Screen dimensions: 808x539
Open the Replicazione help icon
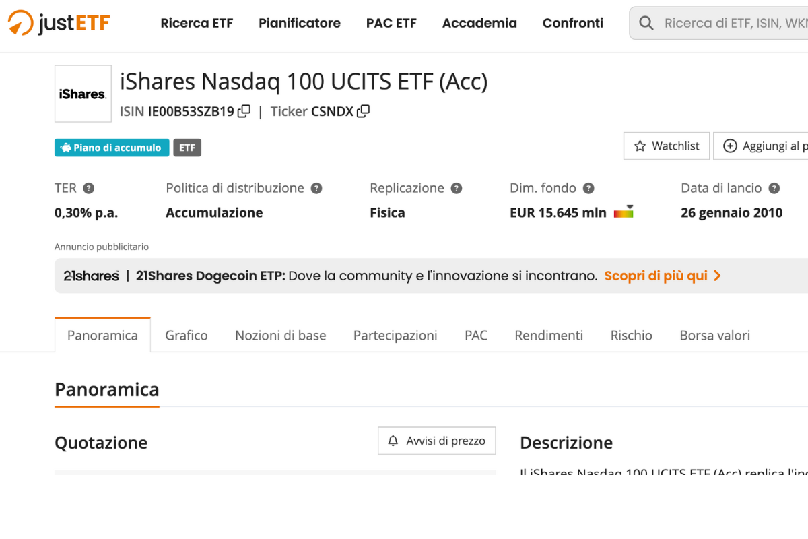click(x=457, y=189)
